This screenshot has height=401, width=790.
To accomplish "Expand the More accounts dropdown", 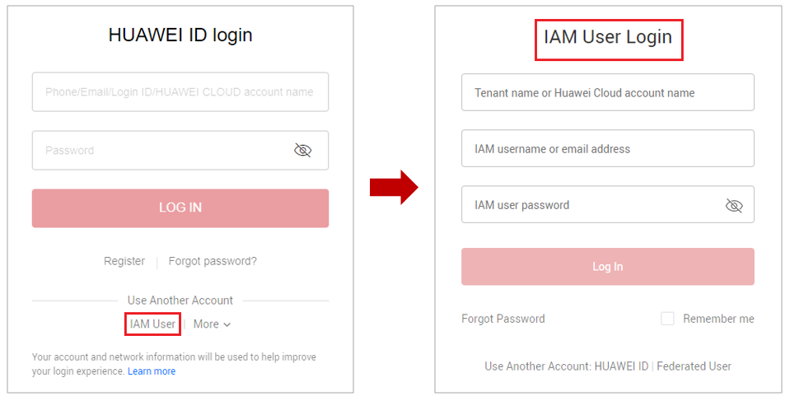I will click(x=212, y=324).
